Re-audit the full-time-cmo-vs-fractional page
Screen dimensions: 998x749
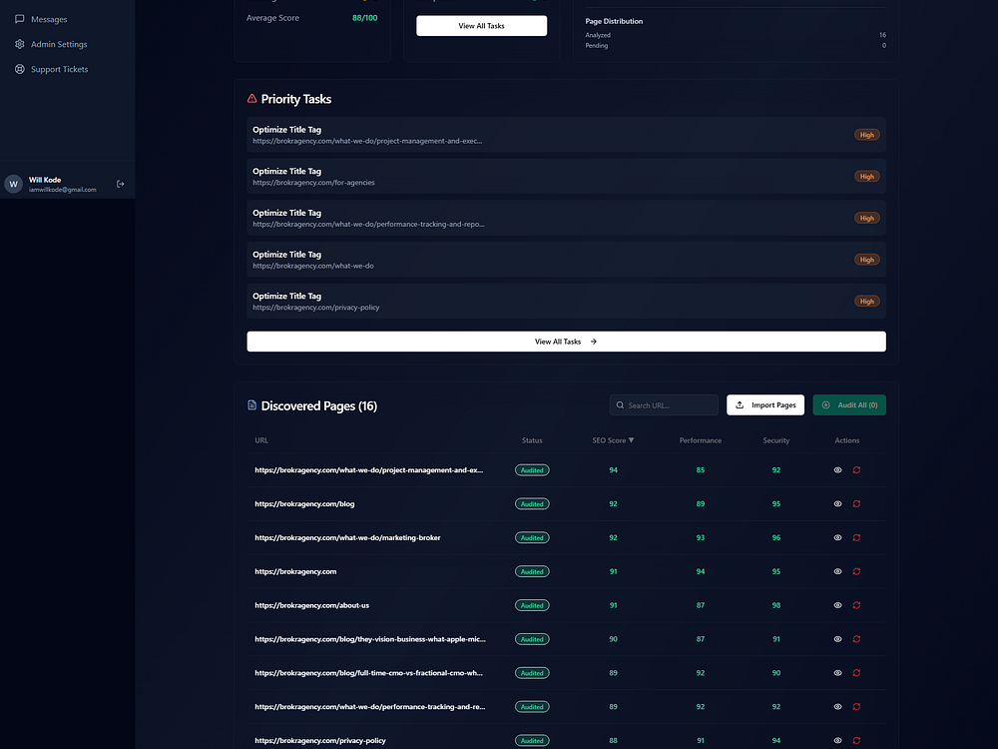click(x=856, y=672)
